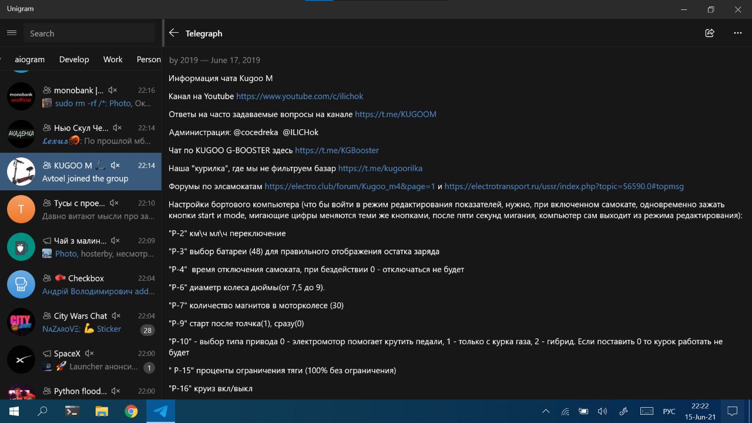Click the Telegram taskbar icon
Screen dimensions: 752x423
tap(160, 411)
